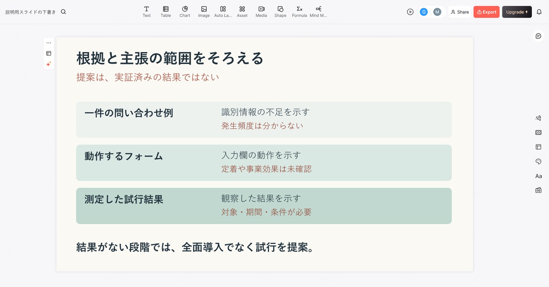This screenshot has width=549, height=287.
Task: Open the animation panel icon in right sidebar
Action: 538,118
